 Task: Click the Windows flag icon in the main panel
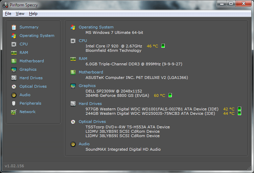click(73, 27)
